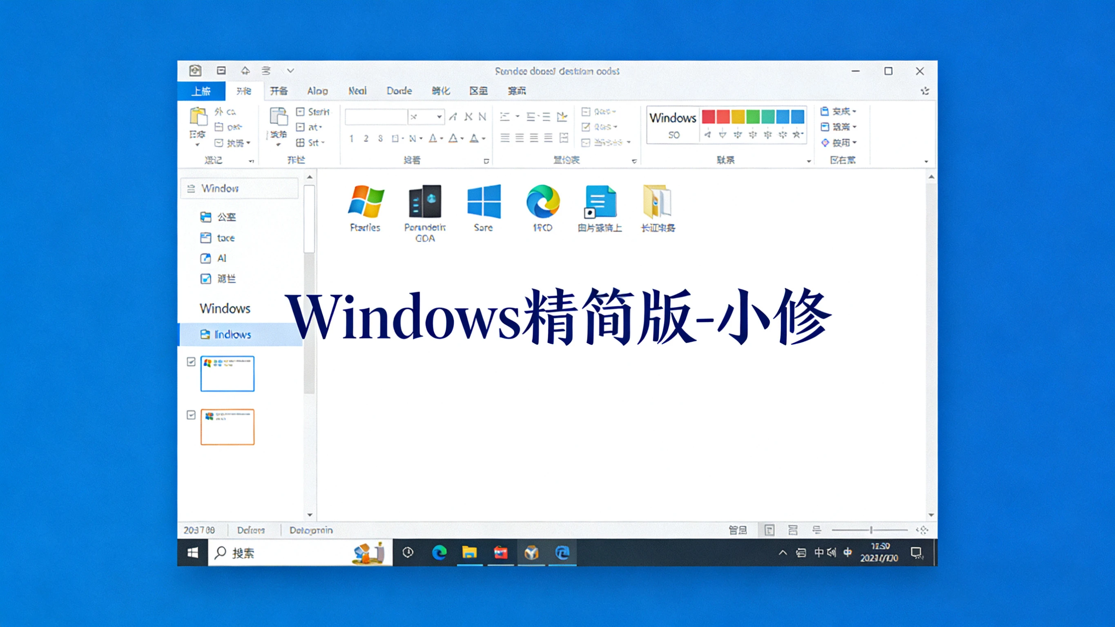Image resolution: width=1115 pixels, height=627 pixels.
Task: Select the yellow color swatch in the ribbon
Action: (x=738, y=116)
